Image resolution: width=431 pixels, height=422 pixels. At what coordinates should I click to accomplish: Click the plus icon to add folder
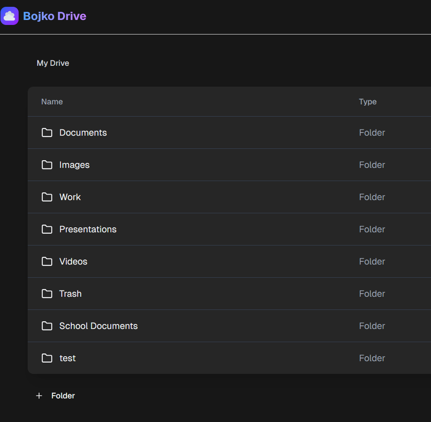39,396
